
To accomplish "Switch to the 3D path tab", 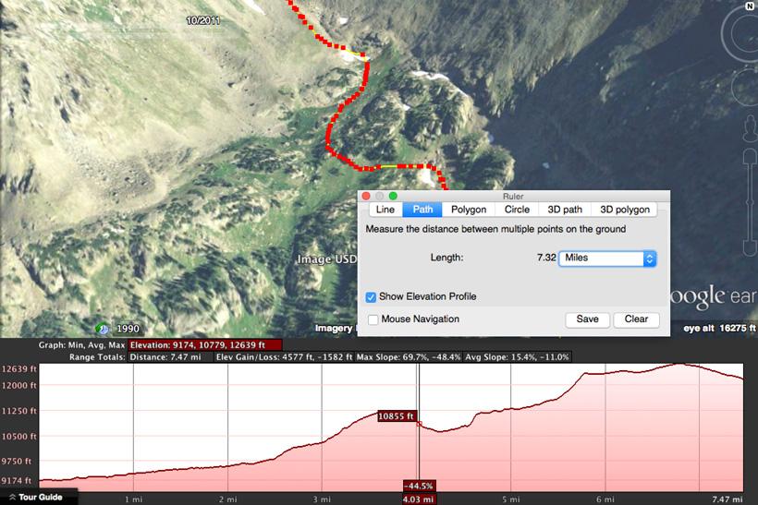I will pos(564,210).
